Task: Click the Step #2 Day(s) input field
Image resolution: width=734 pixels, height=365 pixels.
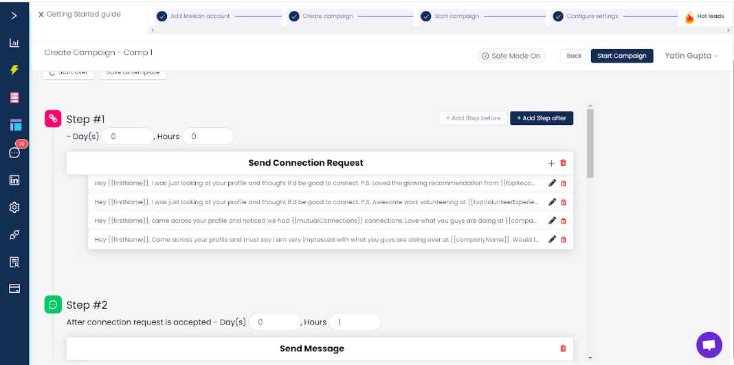Action: (x=274, y=322)
